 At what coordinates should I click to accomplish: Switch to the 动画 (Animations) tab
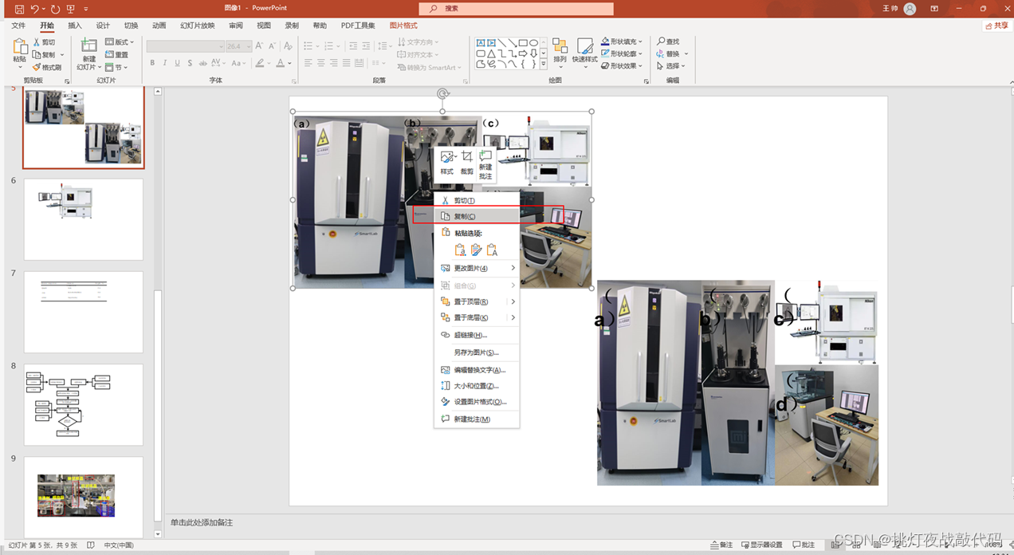(159, 26)
